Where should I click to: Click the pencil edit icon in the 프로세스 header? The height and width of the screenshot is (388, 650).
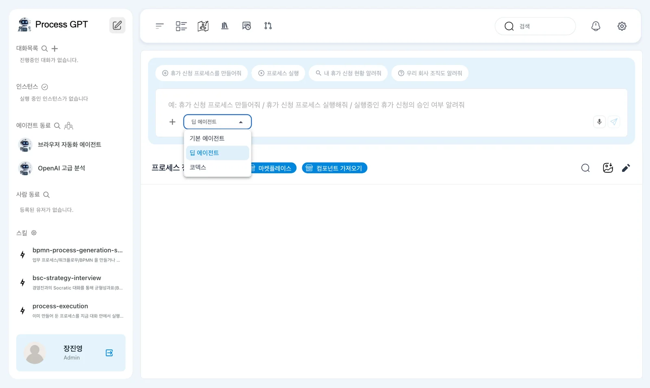(626, 168)
